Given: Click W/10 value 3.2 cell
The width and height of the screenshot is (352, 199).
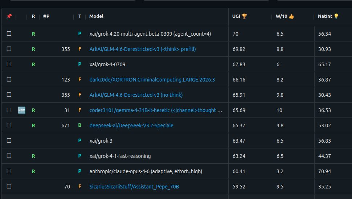Looking at the screenshot, I should 280,171.
